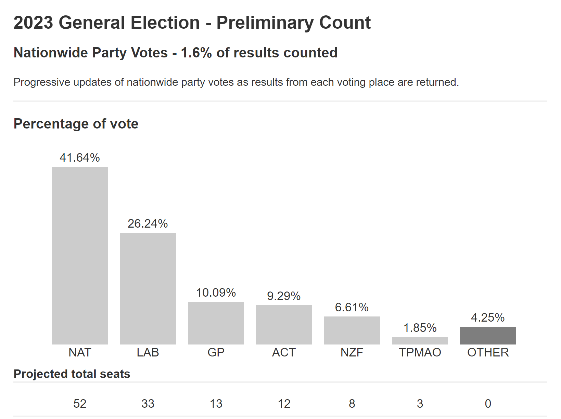Click the TPMAO party axis label
Viewport: 561px width, 419px height.
tap(420, 352)
